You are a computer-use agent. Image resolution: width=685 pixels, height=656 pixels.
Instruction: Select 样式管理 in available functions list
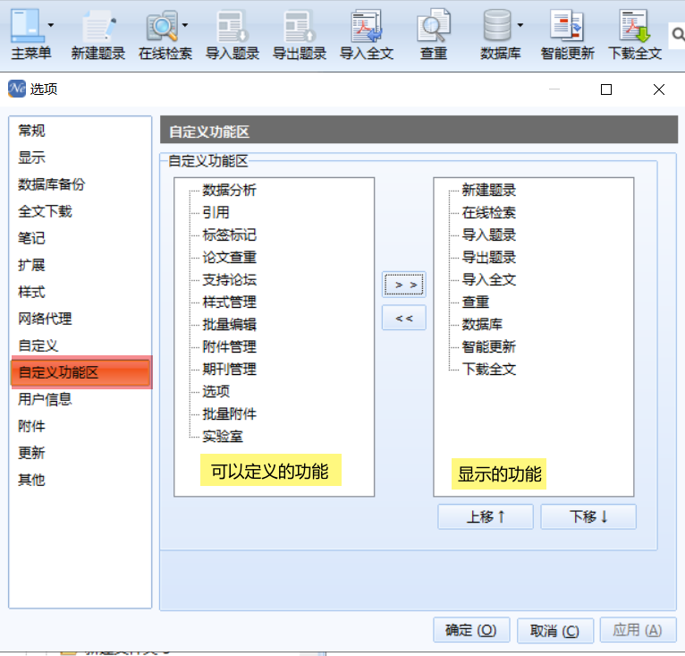(x=229, y=302)
